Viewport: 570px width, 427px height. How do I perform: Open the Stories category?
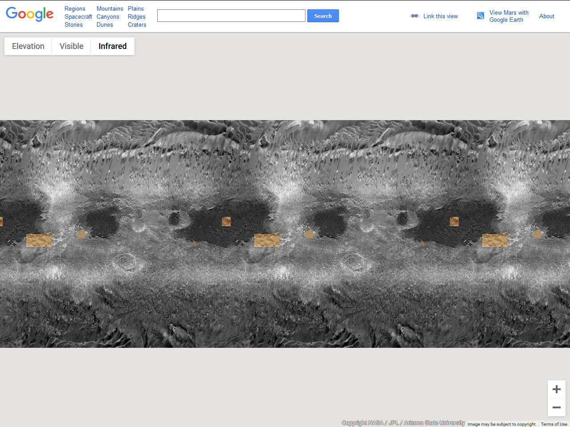[73, 24]
